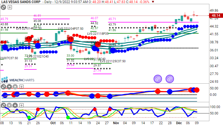Click the disable icon in the middle indicator panel
The image size is (223, 125).
(3, 87)
